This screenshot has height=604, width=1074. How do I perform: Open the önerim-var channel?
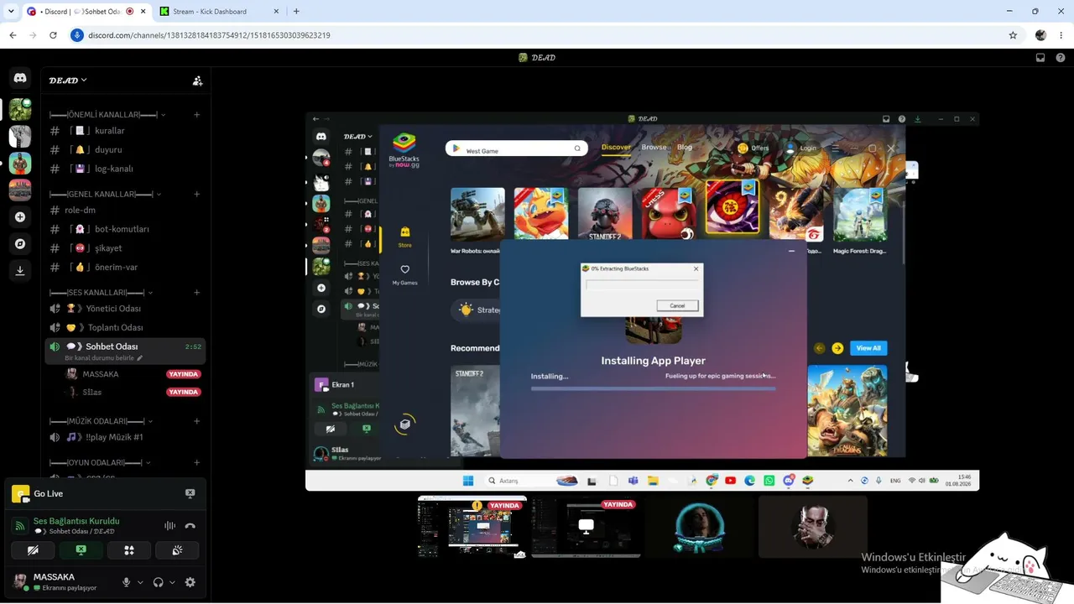[124, 268]
